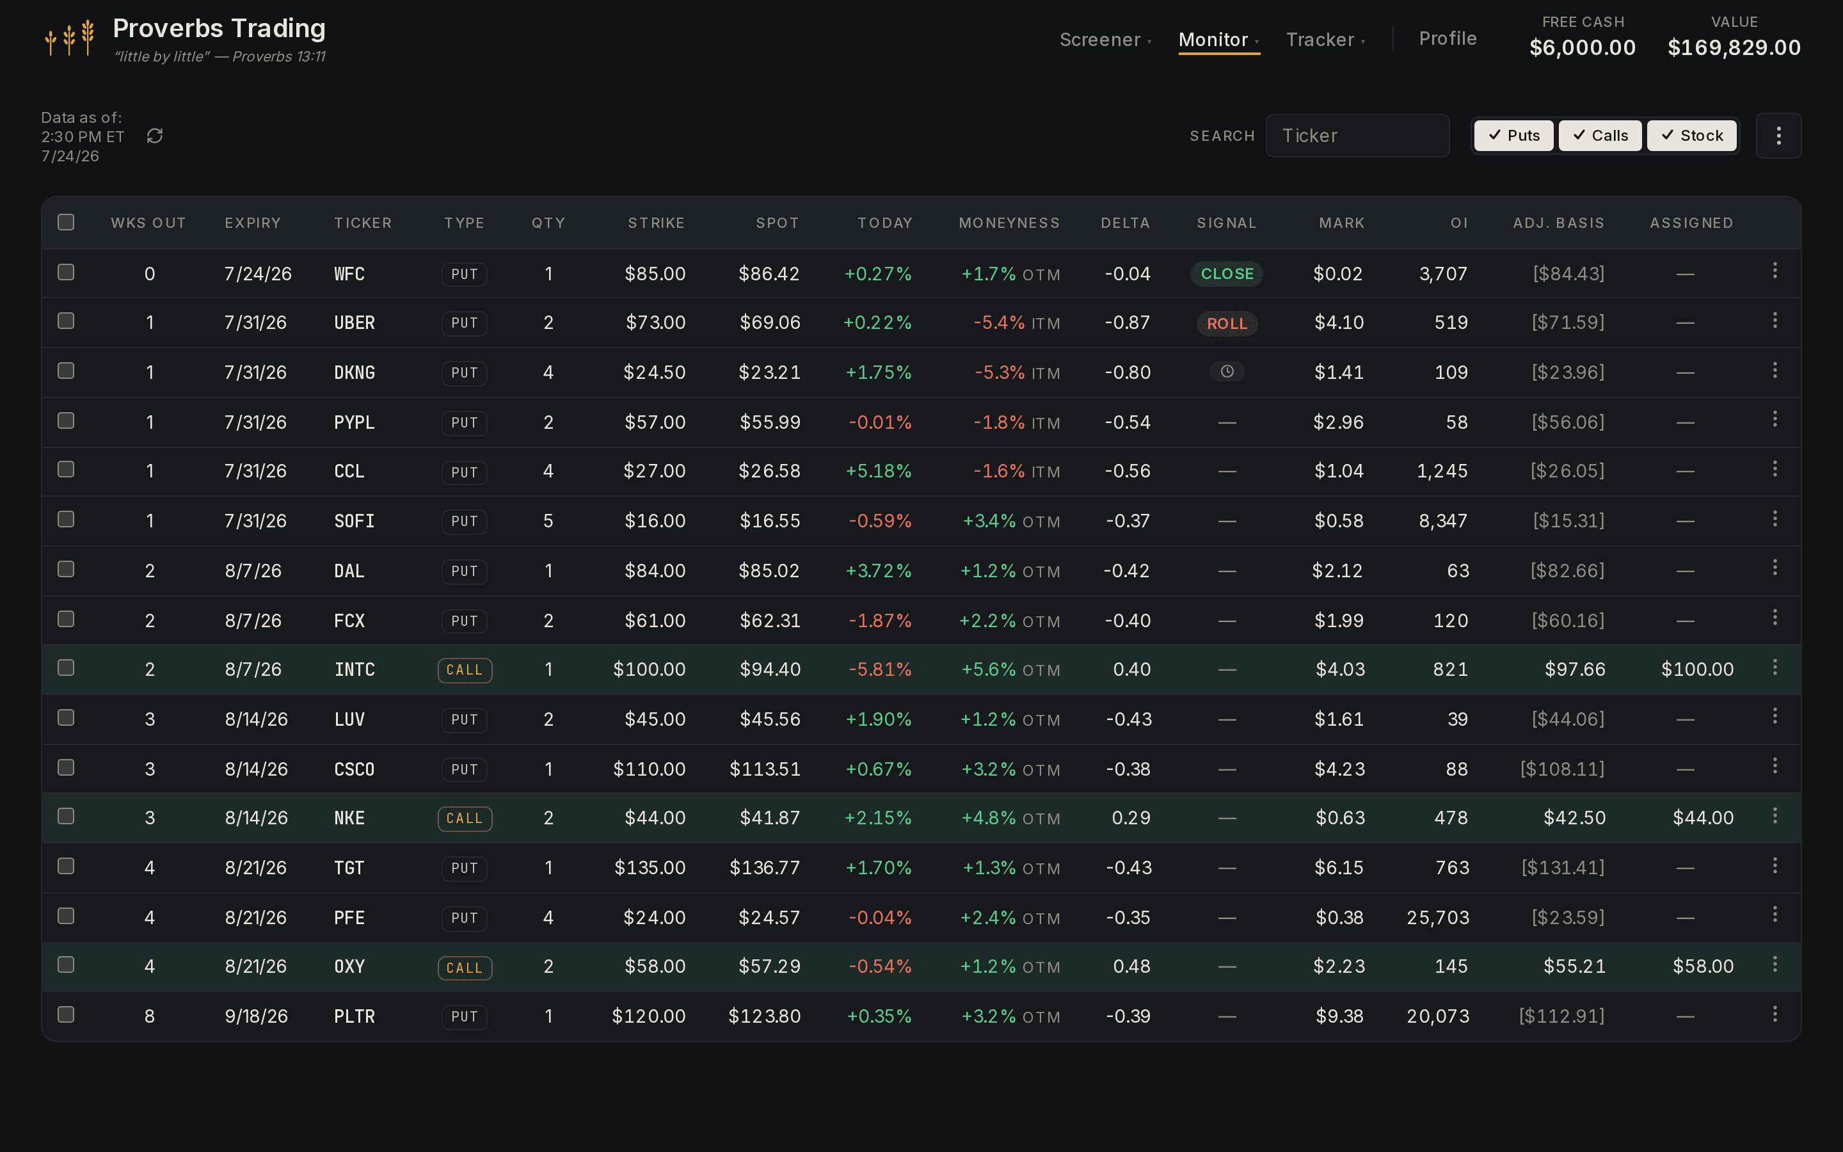Screen dimensions: 1843x1152
Task: Open row actions menu for PLTR
Action: tap(1775, 1013)
